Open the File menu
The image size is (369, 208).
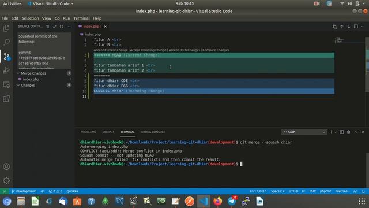point(5,18)
